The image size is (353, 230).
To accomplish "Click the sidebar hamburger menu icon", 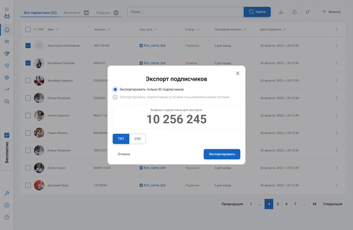I will (x=7, y=9).
